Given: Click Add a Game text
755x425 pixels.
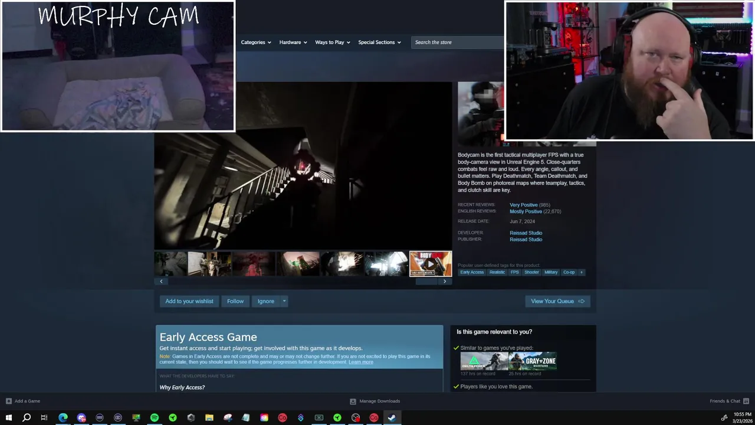Looking at the screenshot, I should (x=27, y=401).
